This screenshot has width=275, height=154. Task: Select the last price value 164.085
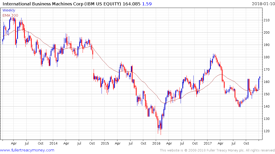tap(131, 4)
